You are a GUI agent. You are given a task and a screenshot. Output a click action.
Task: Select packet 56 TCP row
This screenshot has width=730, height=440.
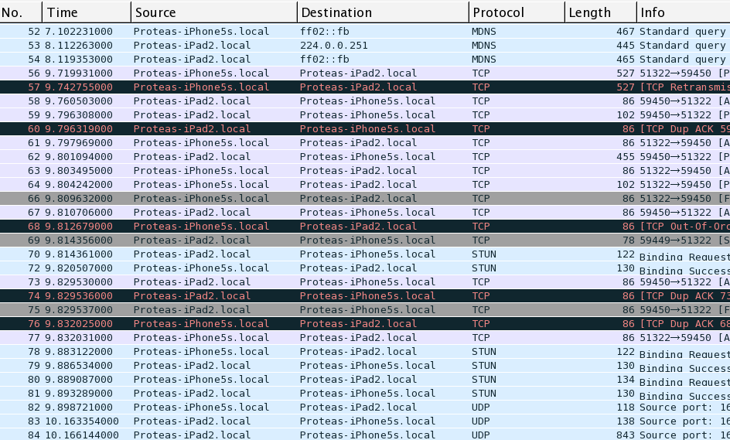(x=365, y=73)
